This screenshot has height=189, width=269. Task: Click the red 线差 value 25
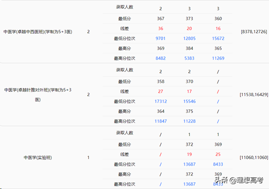(x=218, y=155)
